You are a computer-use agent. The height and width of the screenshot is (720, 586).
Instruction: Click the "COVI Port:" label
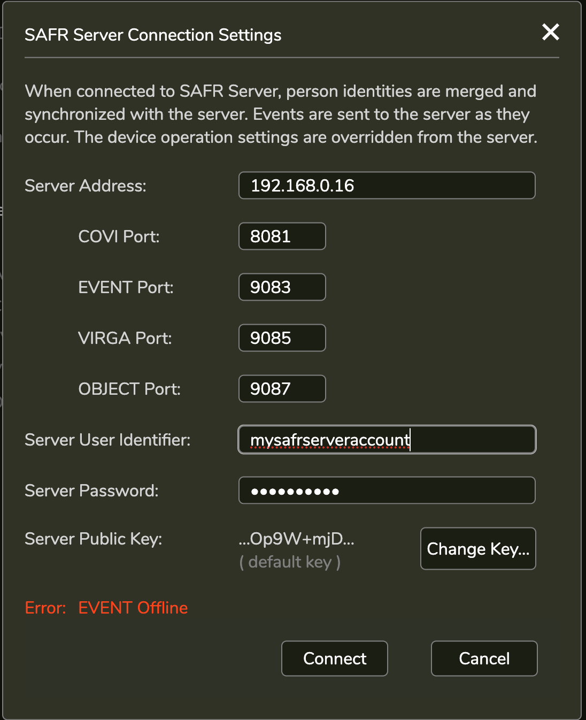pos(119,236)
